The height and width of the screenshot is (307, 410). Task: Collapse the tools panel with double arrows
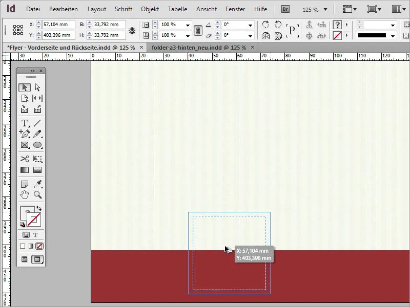tap(33, 71)
